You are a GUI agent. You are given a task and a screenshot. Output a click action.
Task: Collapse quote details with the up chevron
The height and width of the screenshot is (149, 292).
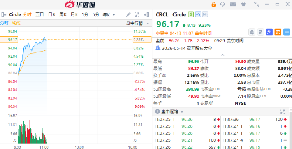tap(223, 55)
